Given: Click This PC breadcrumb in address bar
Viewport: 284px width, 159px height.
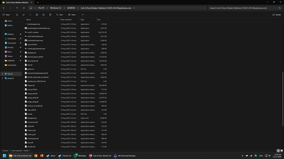Looking at the screenshot, I should [41, 8].
